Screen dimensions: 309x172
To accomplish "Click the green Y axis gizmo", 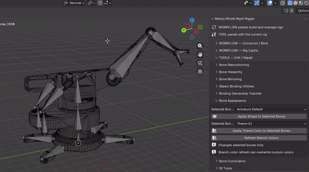I will tap(184, 30).
